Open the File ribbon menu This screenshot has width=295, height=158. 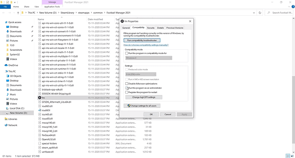pyautogui.click(x=5, y=7)
